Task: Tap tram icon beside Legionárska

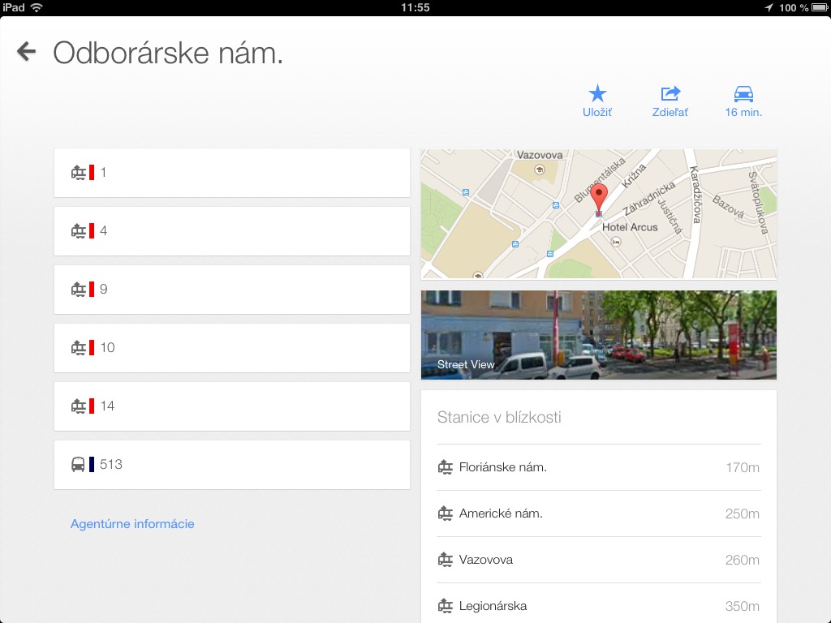Action: click(446, 605)
